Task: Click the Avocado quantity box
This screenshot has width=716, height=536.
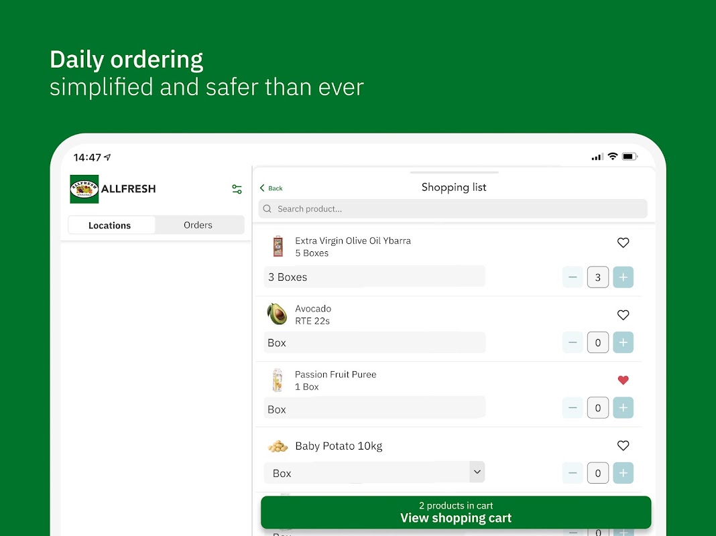Action: pyautogui.click(x=598, y=342)
